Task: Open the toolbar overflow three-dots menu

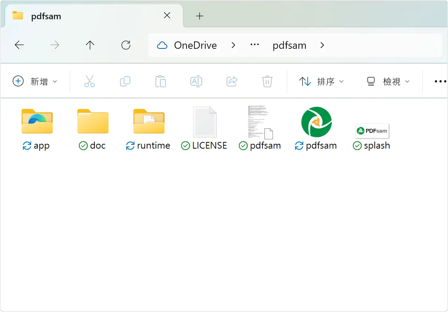Action: tap(440, 81)
